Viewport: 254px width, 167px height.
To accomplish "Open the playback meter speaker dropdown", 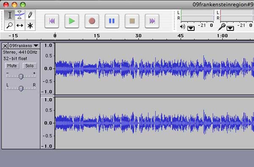I will pyautogui.click(x=191, y=28).
